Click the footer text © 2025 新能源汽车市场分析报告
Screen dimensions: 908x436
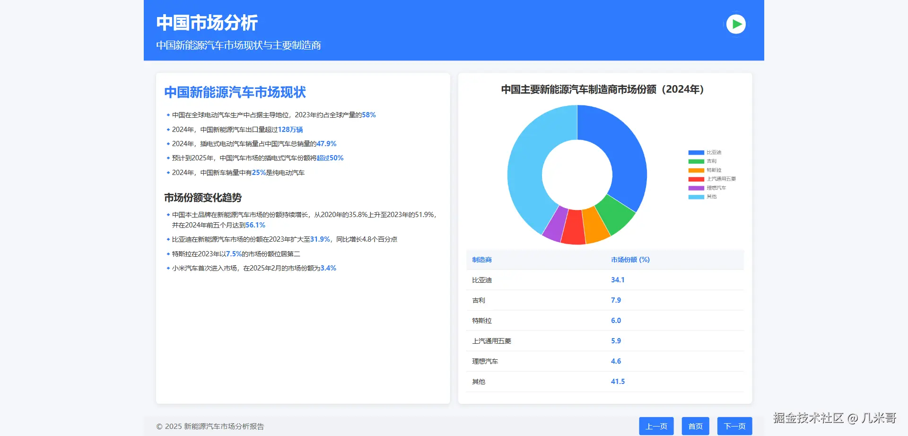(210, 427)
